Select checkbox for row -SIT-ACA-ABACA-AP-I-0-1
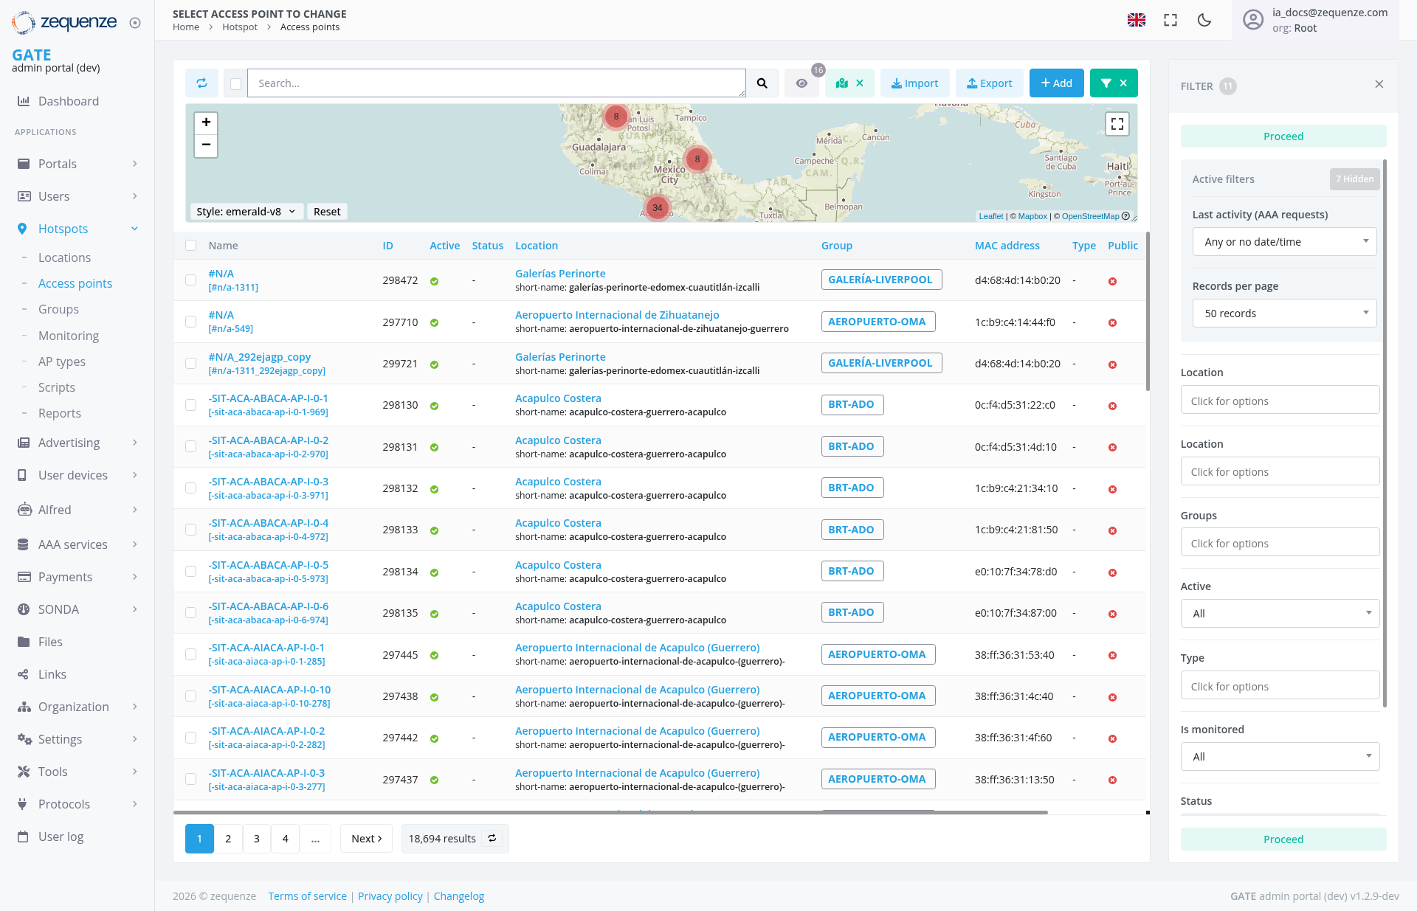 tap(191, 404)
